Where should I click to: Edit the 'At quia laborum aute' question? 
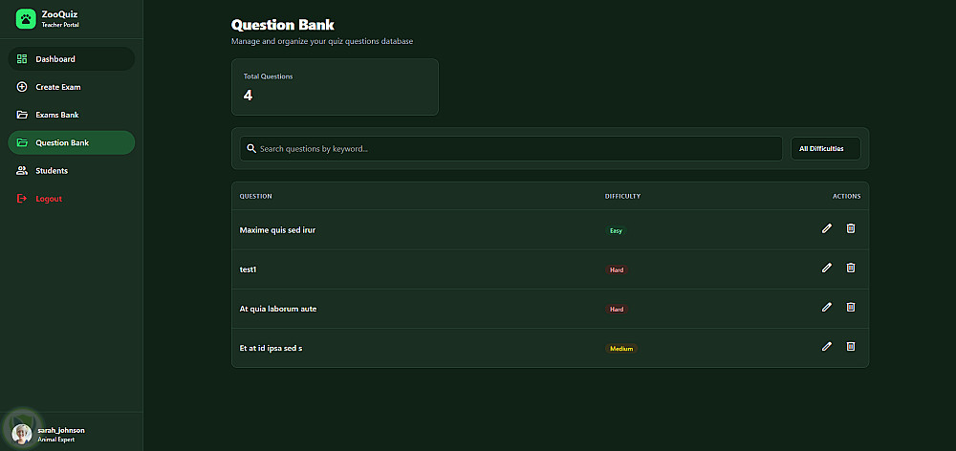click(x=827, y=307)
